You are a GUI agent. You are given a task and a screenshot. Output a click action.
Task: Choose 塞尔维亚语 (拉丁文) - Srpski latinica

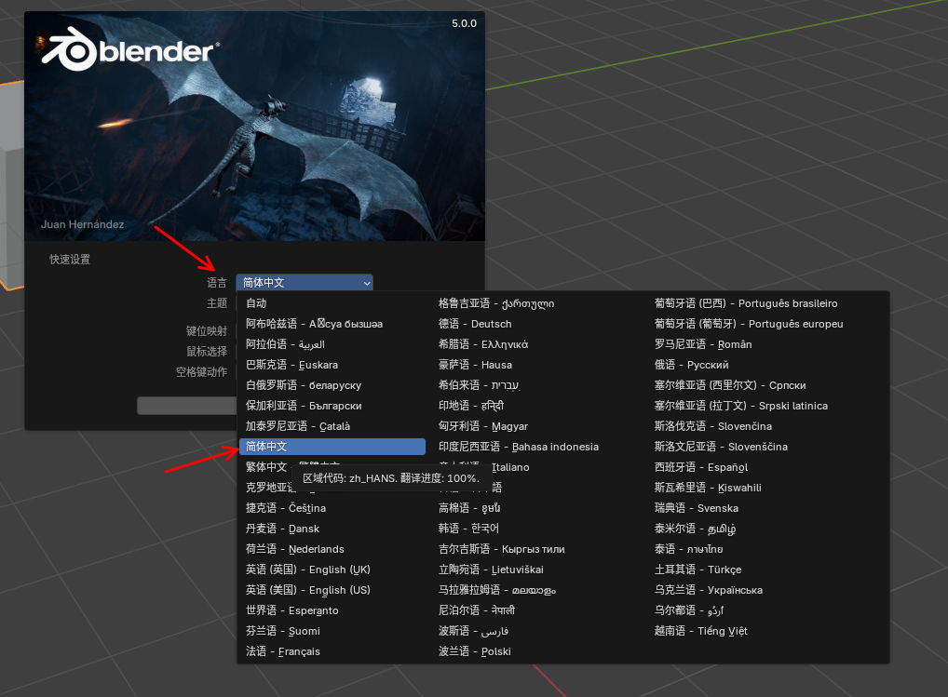point(768,406)
